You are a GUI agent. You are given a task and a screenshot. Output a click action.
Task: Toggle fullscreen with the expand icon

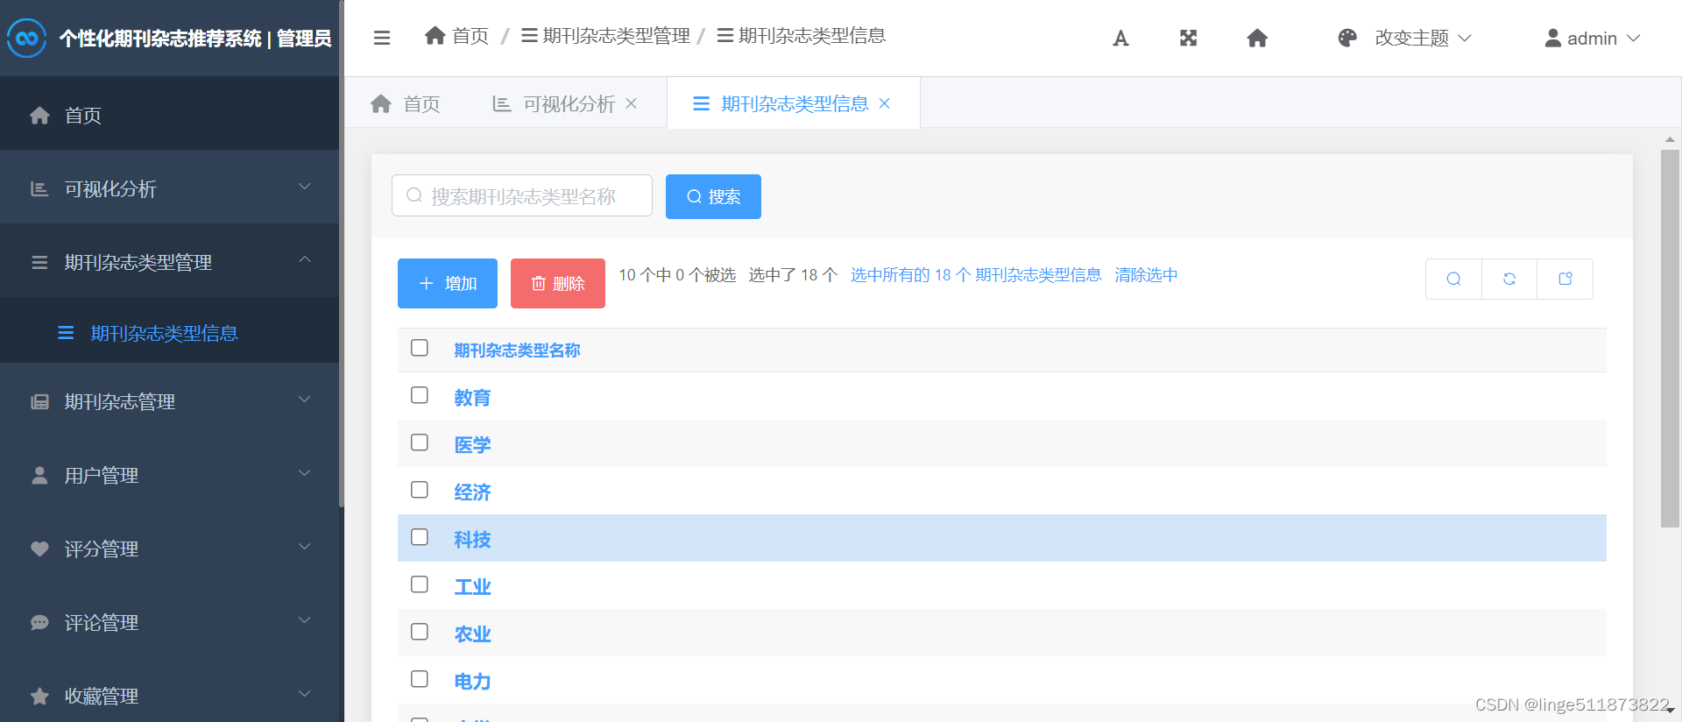(x=1188, y=38)
